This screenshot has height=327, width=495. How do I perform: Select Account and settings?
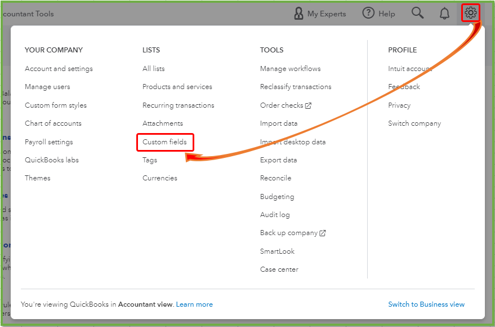pyautogui.click(x=59, y=69)
